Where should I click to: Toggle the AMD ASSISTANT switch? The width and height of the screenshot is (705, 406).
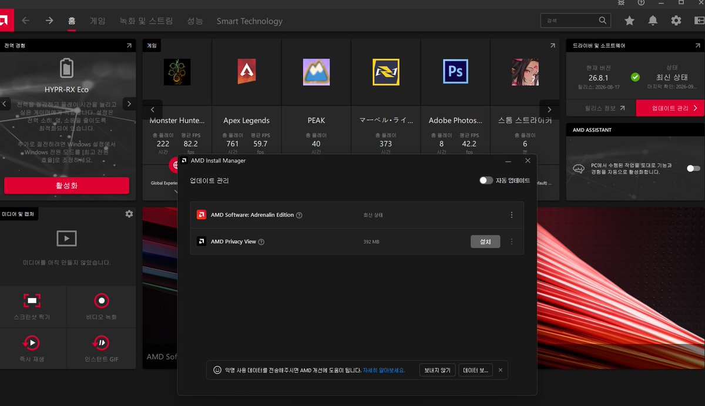click(x=693, y=169)
